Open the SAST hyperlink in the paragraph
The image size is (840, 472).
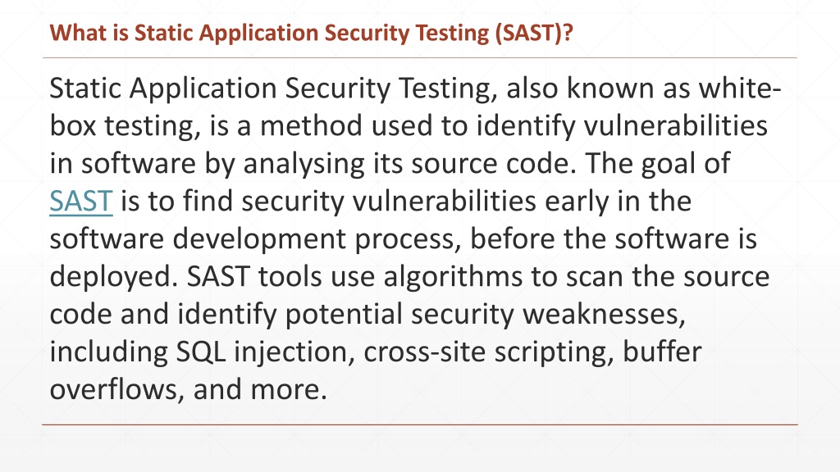[x=80, y=201]
